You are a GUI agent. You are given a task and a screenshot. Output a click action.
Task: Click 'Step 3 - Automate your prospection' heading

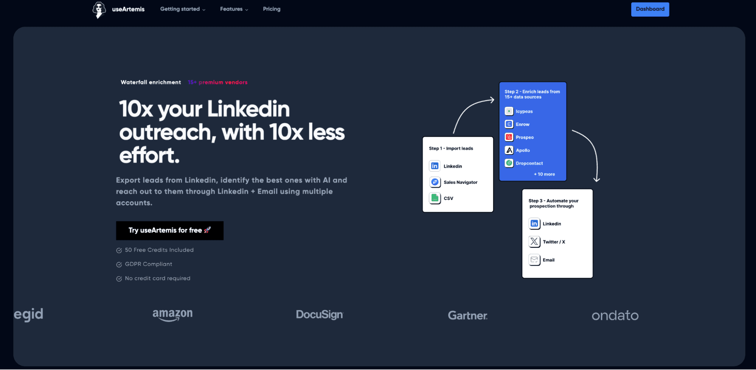click(x=553, y=204)
